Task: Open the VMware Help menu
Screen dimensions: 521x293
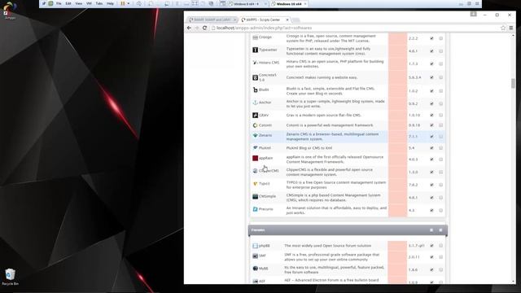Action: (110, 3)
